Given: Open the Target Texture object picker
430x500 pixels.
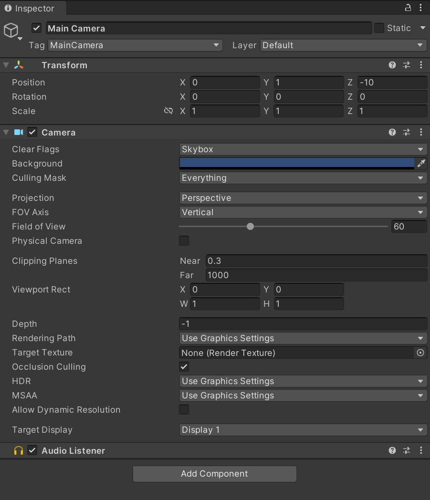Looking at the screenshot, I should click(x=420, y=353).
